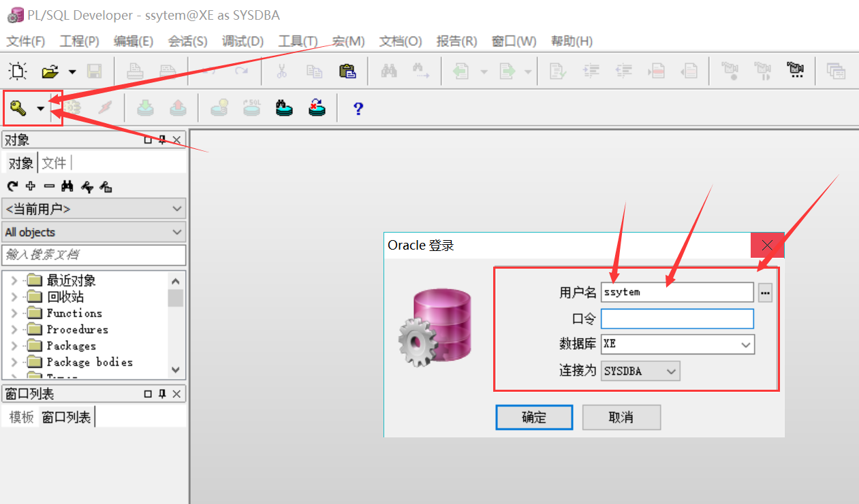Click the object search input field
Viewport: 859px width, 504px height.
(x=93, y=255)
